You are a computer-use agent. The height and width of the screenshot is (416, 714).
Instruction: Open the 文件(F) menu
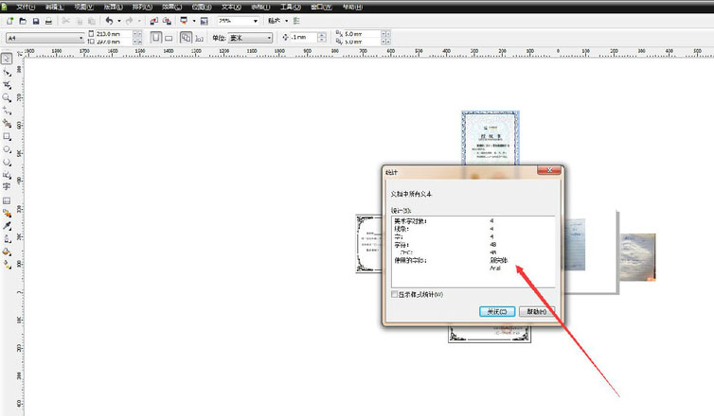point(26,7)
